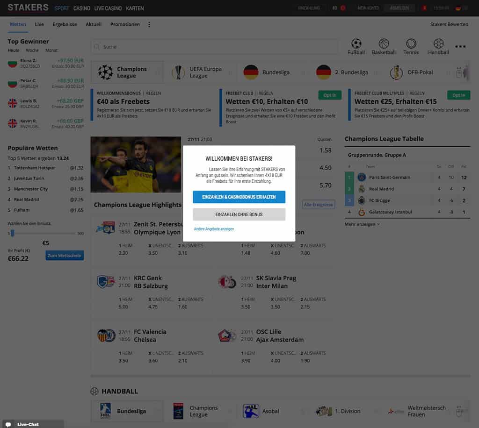This screenshot has height=428, width=479.
Task: Show Top Gewinner for Heute
Action: coord(14,50)
